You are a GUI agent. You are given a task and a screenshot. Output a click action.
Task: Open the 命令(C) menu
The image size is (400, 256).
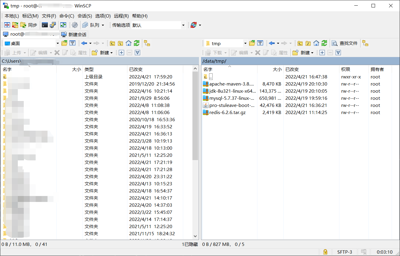coord(67,16)
